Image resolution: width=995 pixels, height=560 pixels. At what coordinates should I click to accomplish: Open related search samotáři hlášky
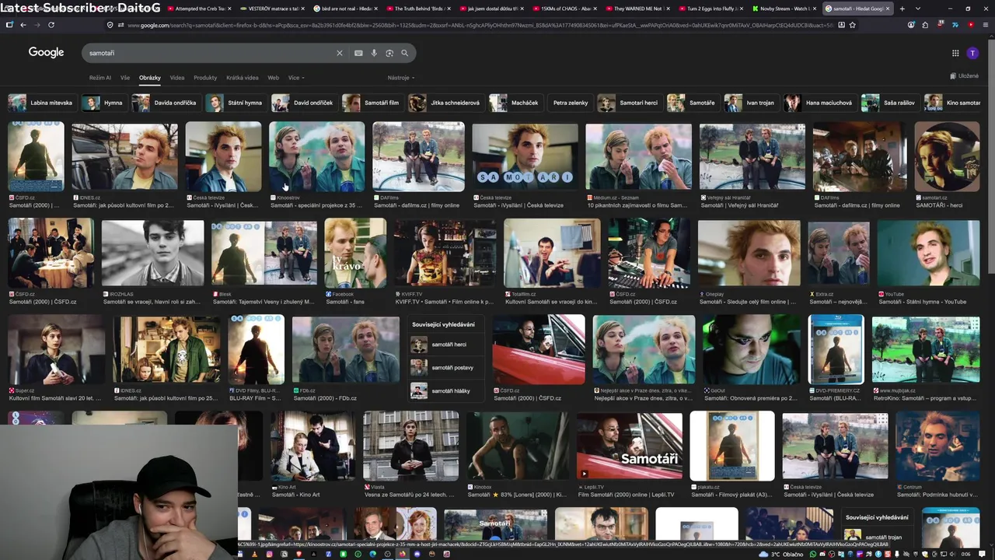(x=446, y=390)
